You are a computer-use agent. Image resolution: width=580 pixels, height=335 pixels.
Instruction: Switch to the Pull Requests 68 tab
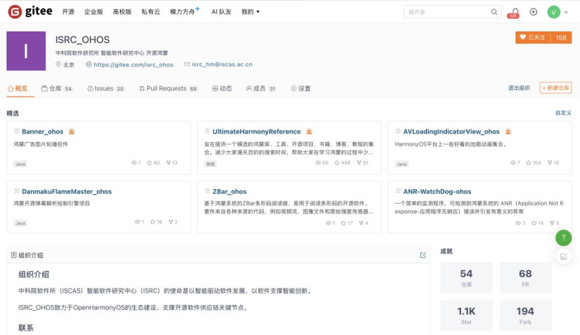click(x=169, y=88)
